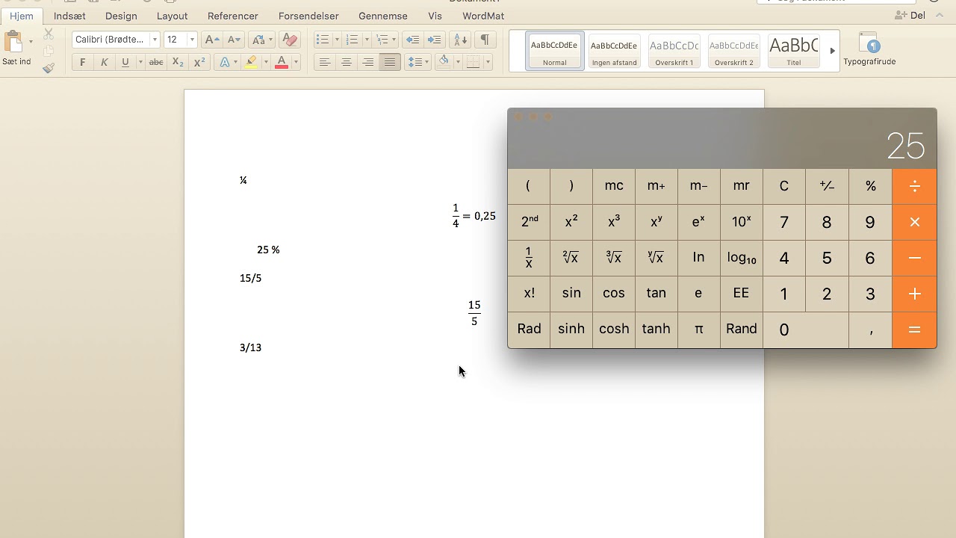Click the π key in Calculator
The height and width of the screenshot is (538, 956).
tap(699, 330)
